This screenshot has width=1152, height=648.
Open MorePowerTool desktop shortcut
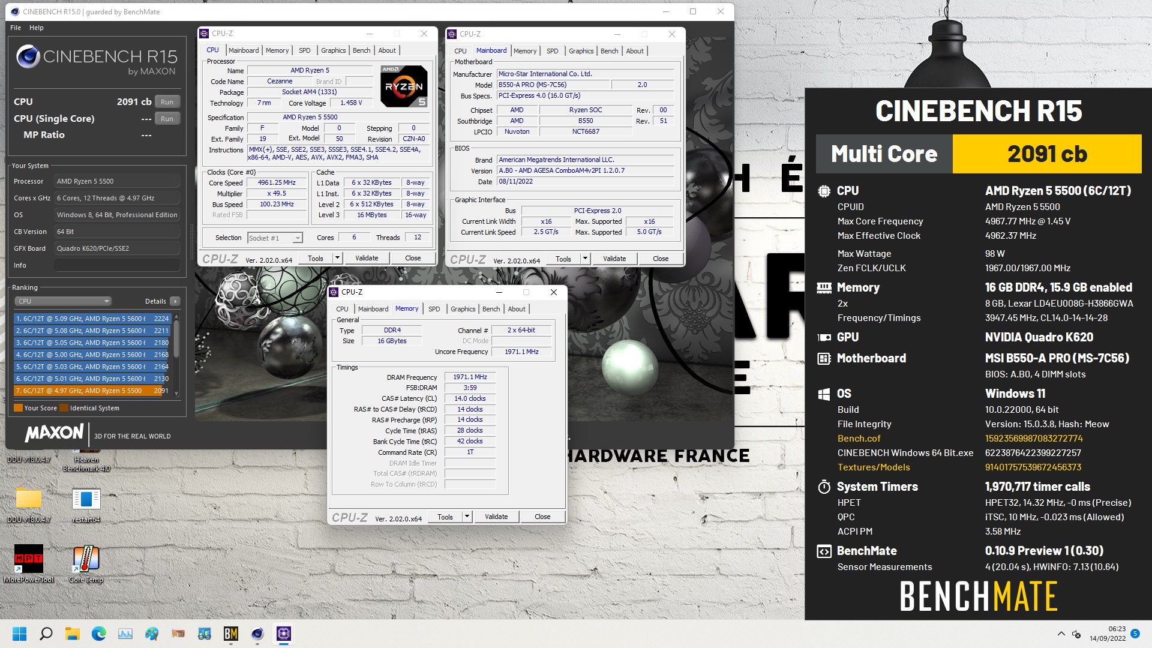[x=29, y=564]
